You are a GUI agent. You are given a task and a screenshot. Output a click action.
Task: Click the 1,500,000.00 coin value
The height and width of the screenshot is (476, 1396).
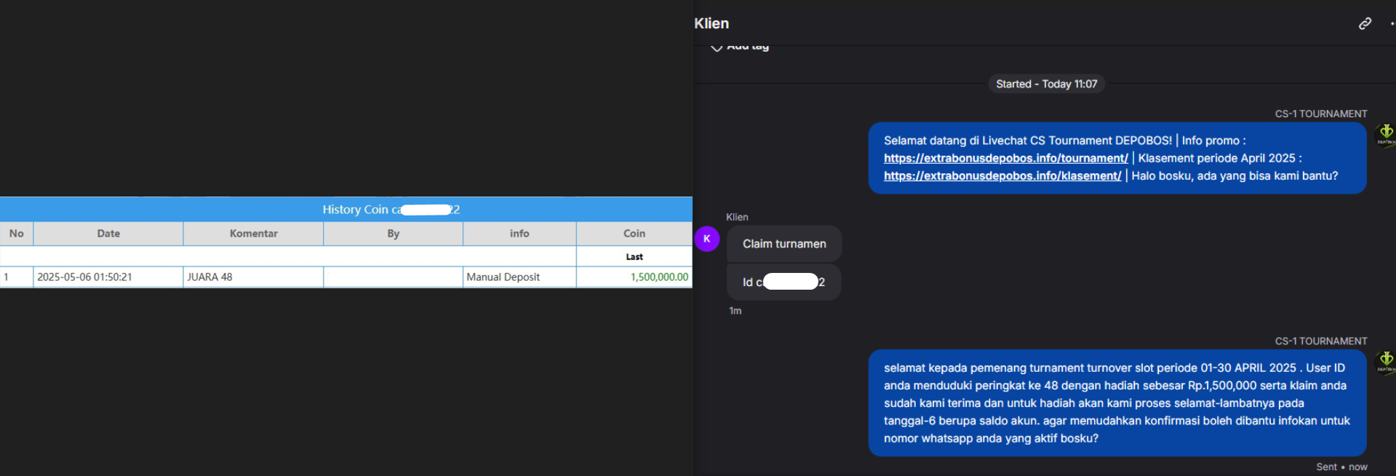tap(659, 277)
